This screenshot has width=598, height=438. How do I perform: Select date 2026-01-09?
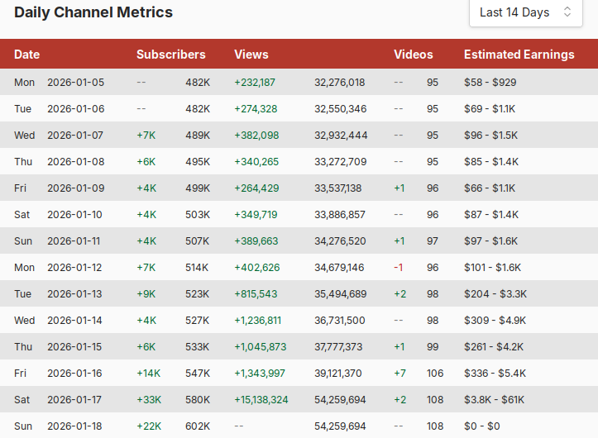click(75, 188)
